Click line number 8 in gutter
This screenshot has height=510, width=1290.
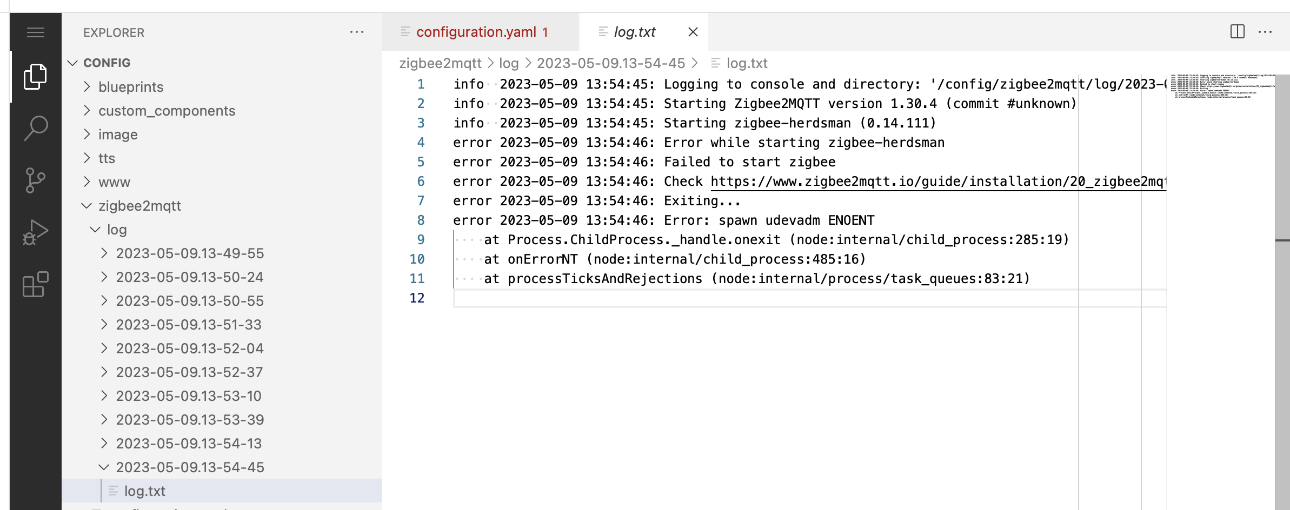(x=421, y=220)
